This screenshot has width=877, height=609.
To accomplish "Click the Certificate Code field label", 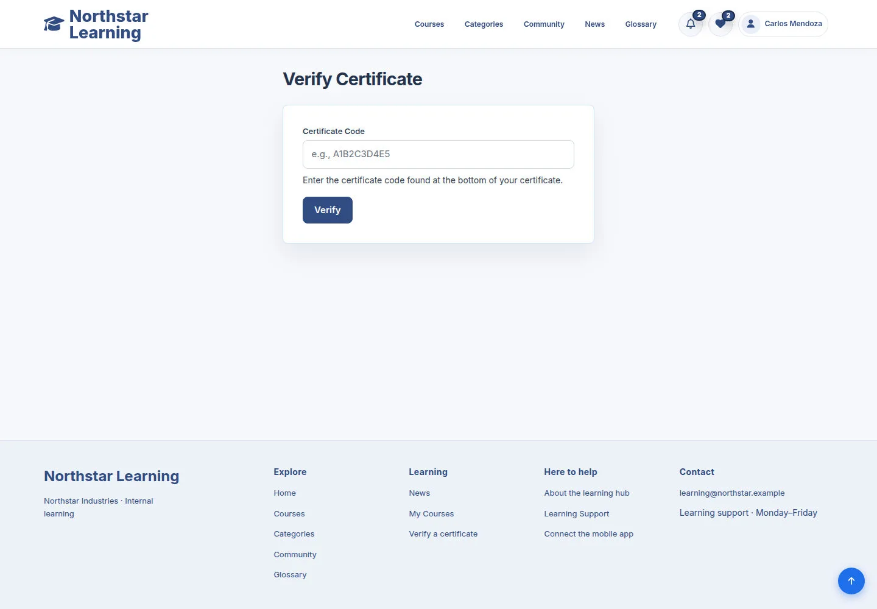I will click(334, 132).
